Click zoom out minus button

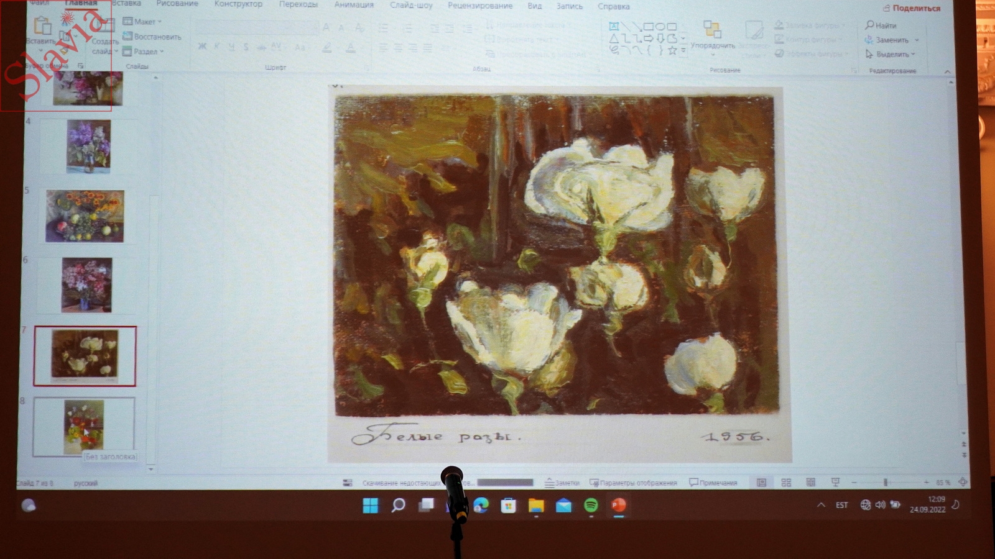[854, 482]
